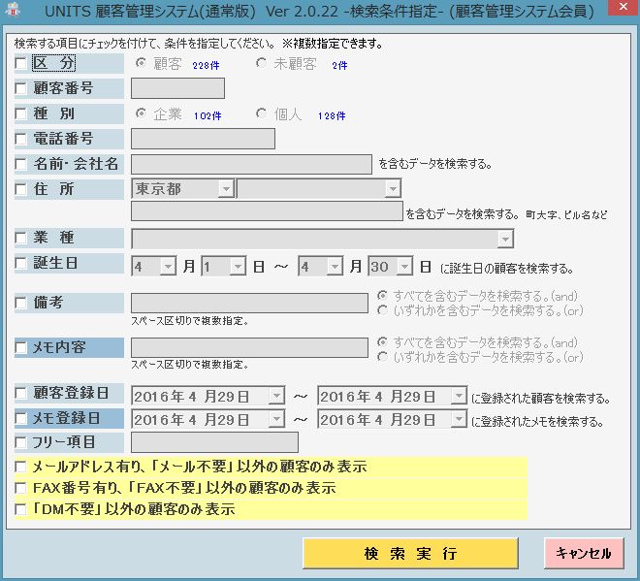Select 備考 いずれかを含む (or) radio

[x=382, y=310]
